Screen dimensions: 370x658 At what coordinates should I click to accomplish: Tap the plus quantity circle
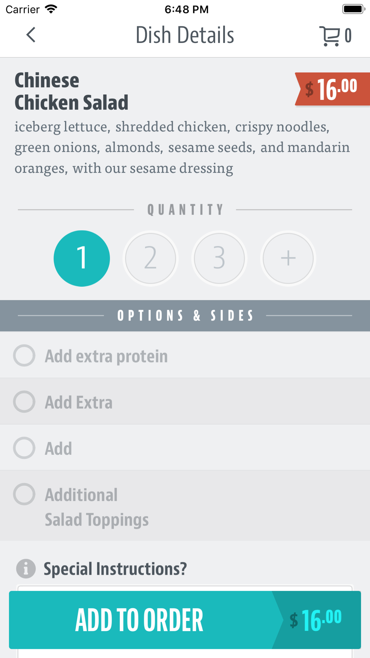pyautogui.click(x=288, y=258)
